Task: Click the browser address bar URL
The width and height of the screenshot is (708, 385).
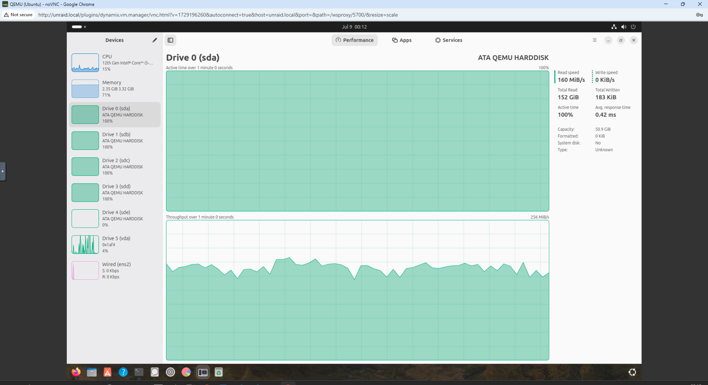Action: [x=218, y=15]
